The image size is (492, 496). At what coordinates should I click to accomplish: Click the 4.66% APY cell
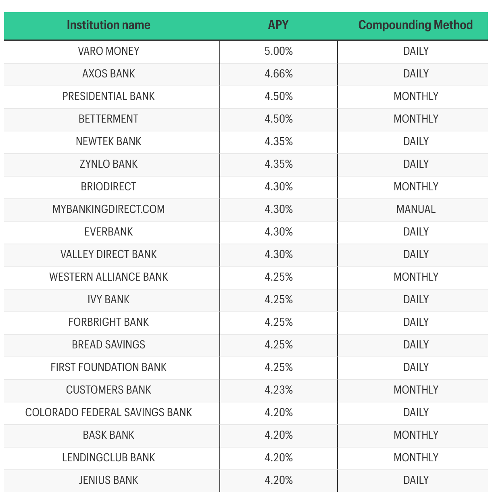click(279, 74)
